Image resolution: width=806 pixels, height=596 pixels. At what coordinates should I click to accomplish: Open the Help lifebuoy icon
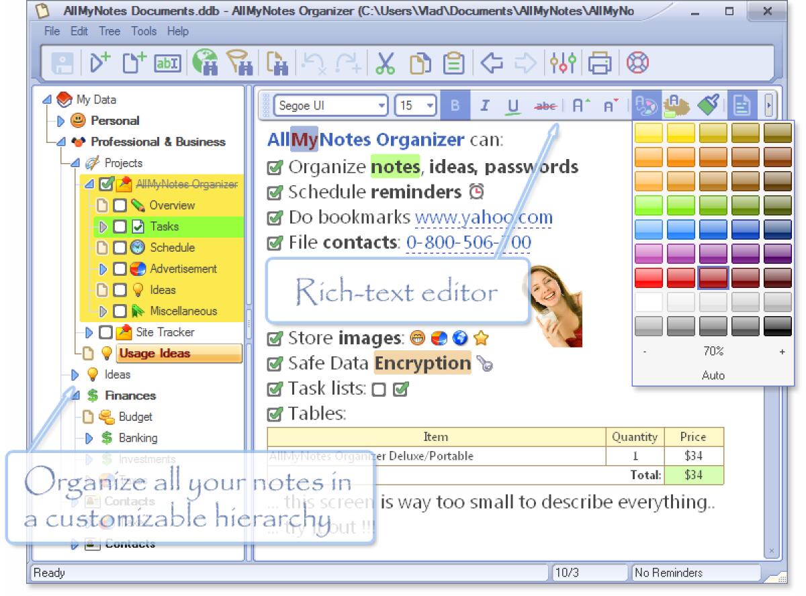(636, 63)
